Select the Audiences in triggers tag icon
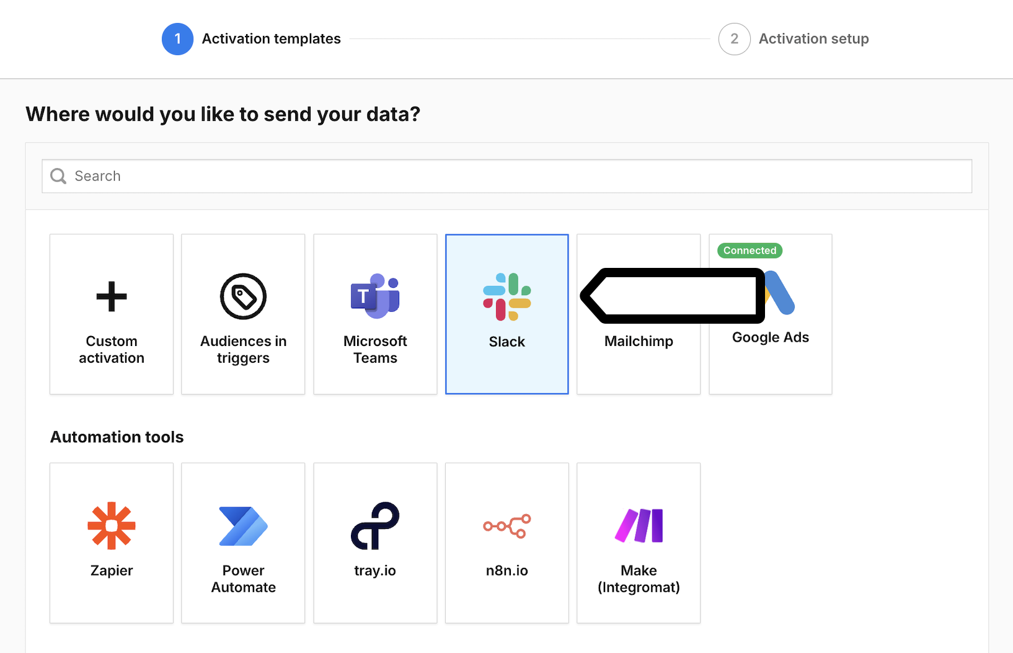Viewport: 1013px width, 653px height. coord(243,296)
